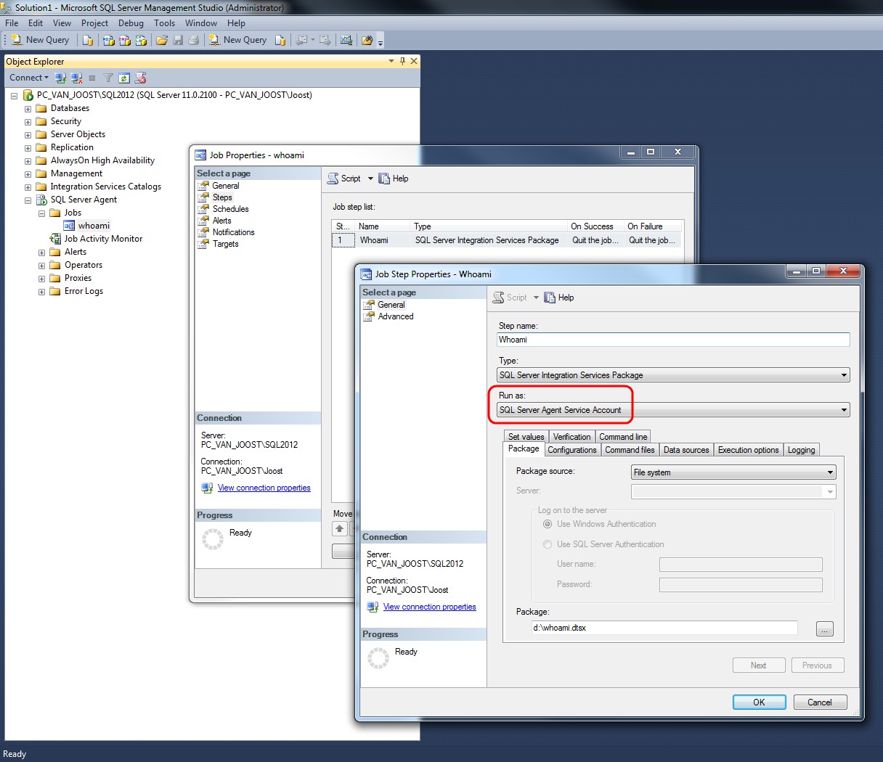Click the Ready progress spinner
The width and height of the screenshot is (883, 762).
tap(378, 657)
